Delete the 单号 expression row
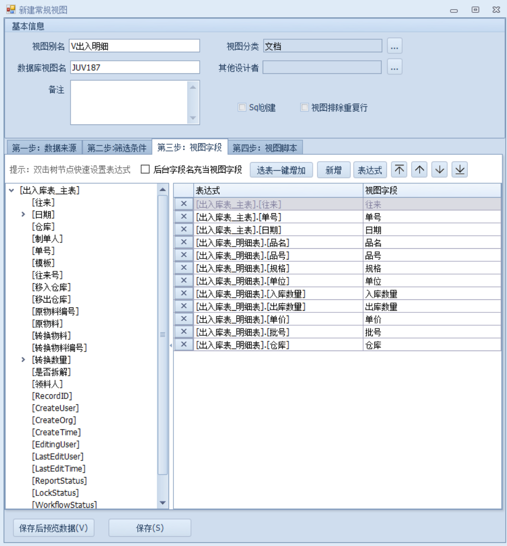 click(184, 217)
